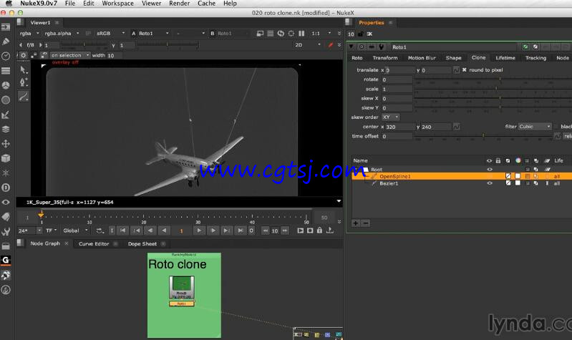572x340 pixels.
Task: Click the minus remove layer button
Action: [366, 223]
